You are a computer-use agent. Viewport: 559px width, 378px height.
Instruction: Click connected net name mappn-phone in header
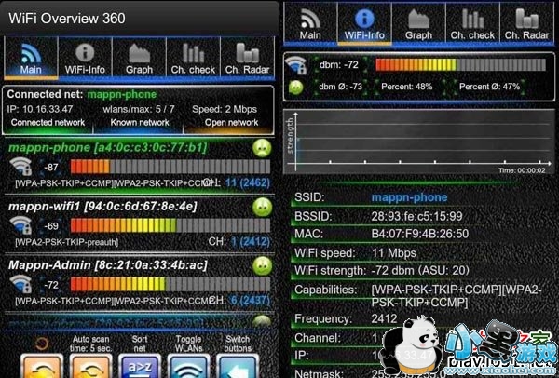(x=122, y=94)
